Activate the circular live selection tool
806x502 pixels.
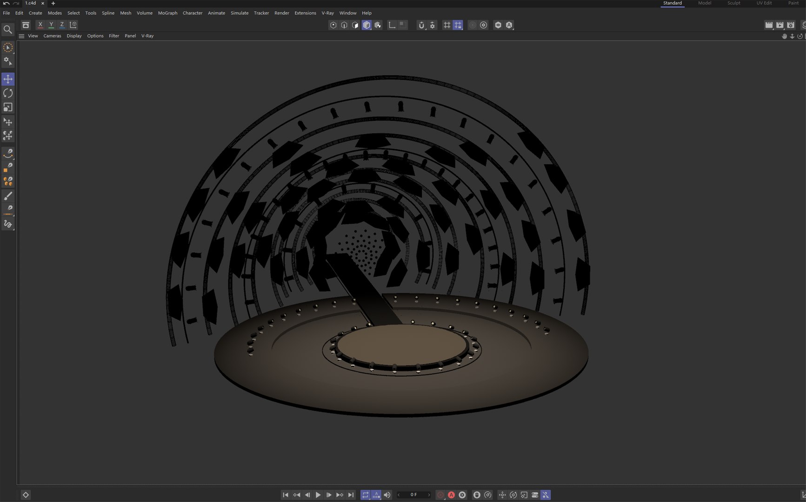(x=8, y=47)
